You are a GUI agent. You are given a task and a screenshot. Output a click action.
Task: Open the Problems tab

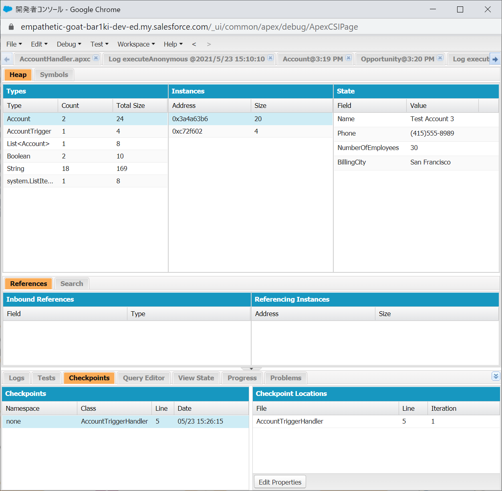286,378
